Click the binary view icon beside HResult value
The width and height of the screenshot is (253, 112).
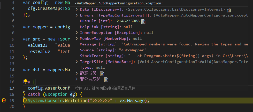point(143,21)
